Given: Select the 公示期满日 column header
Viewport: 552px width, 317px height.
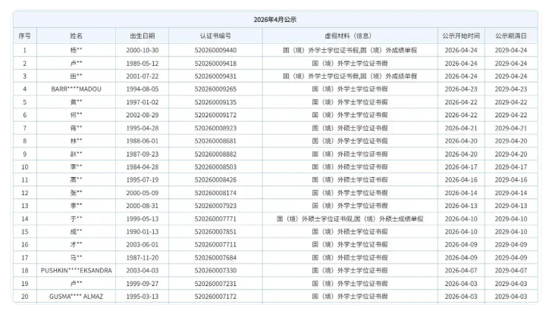Looking at the screenshot, I should click(510, 36).
